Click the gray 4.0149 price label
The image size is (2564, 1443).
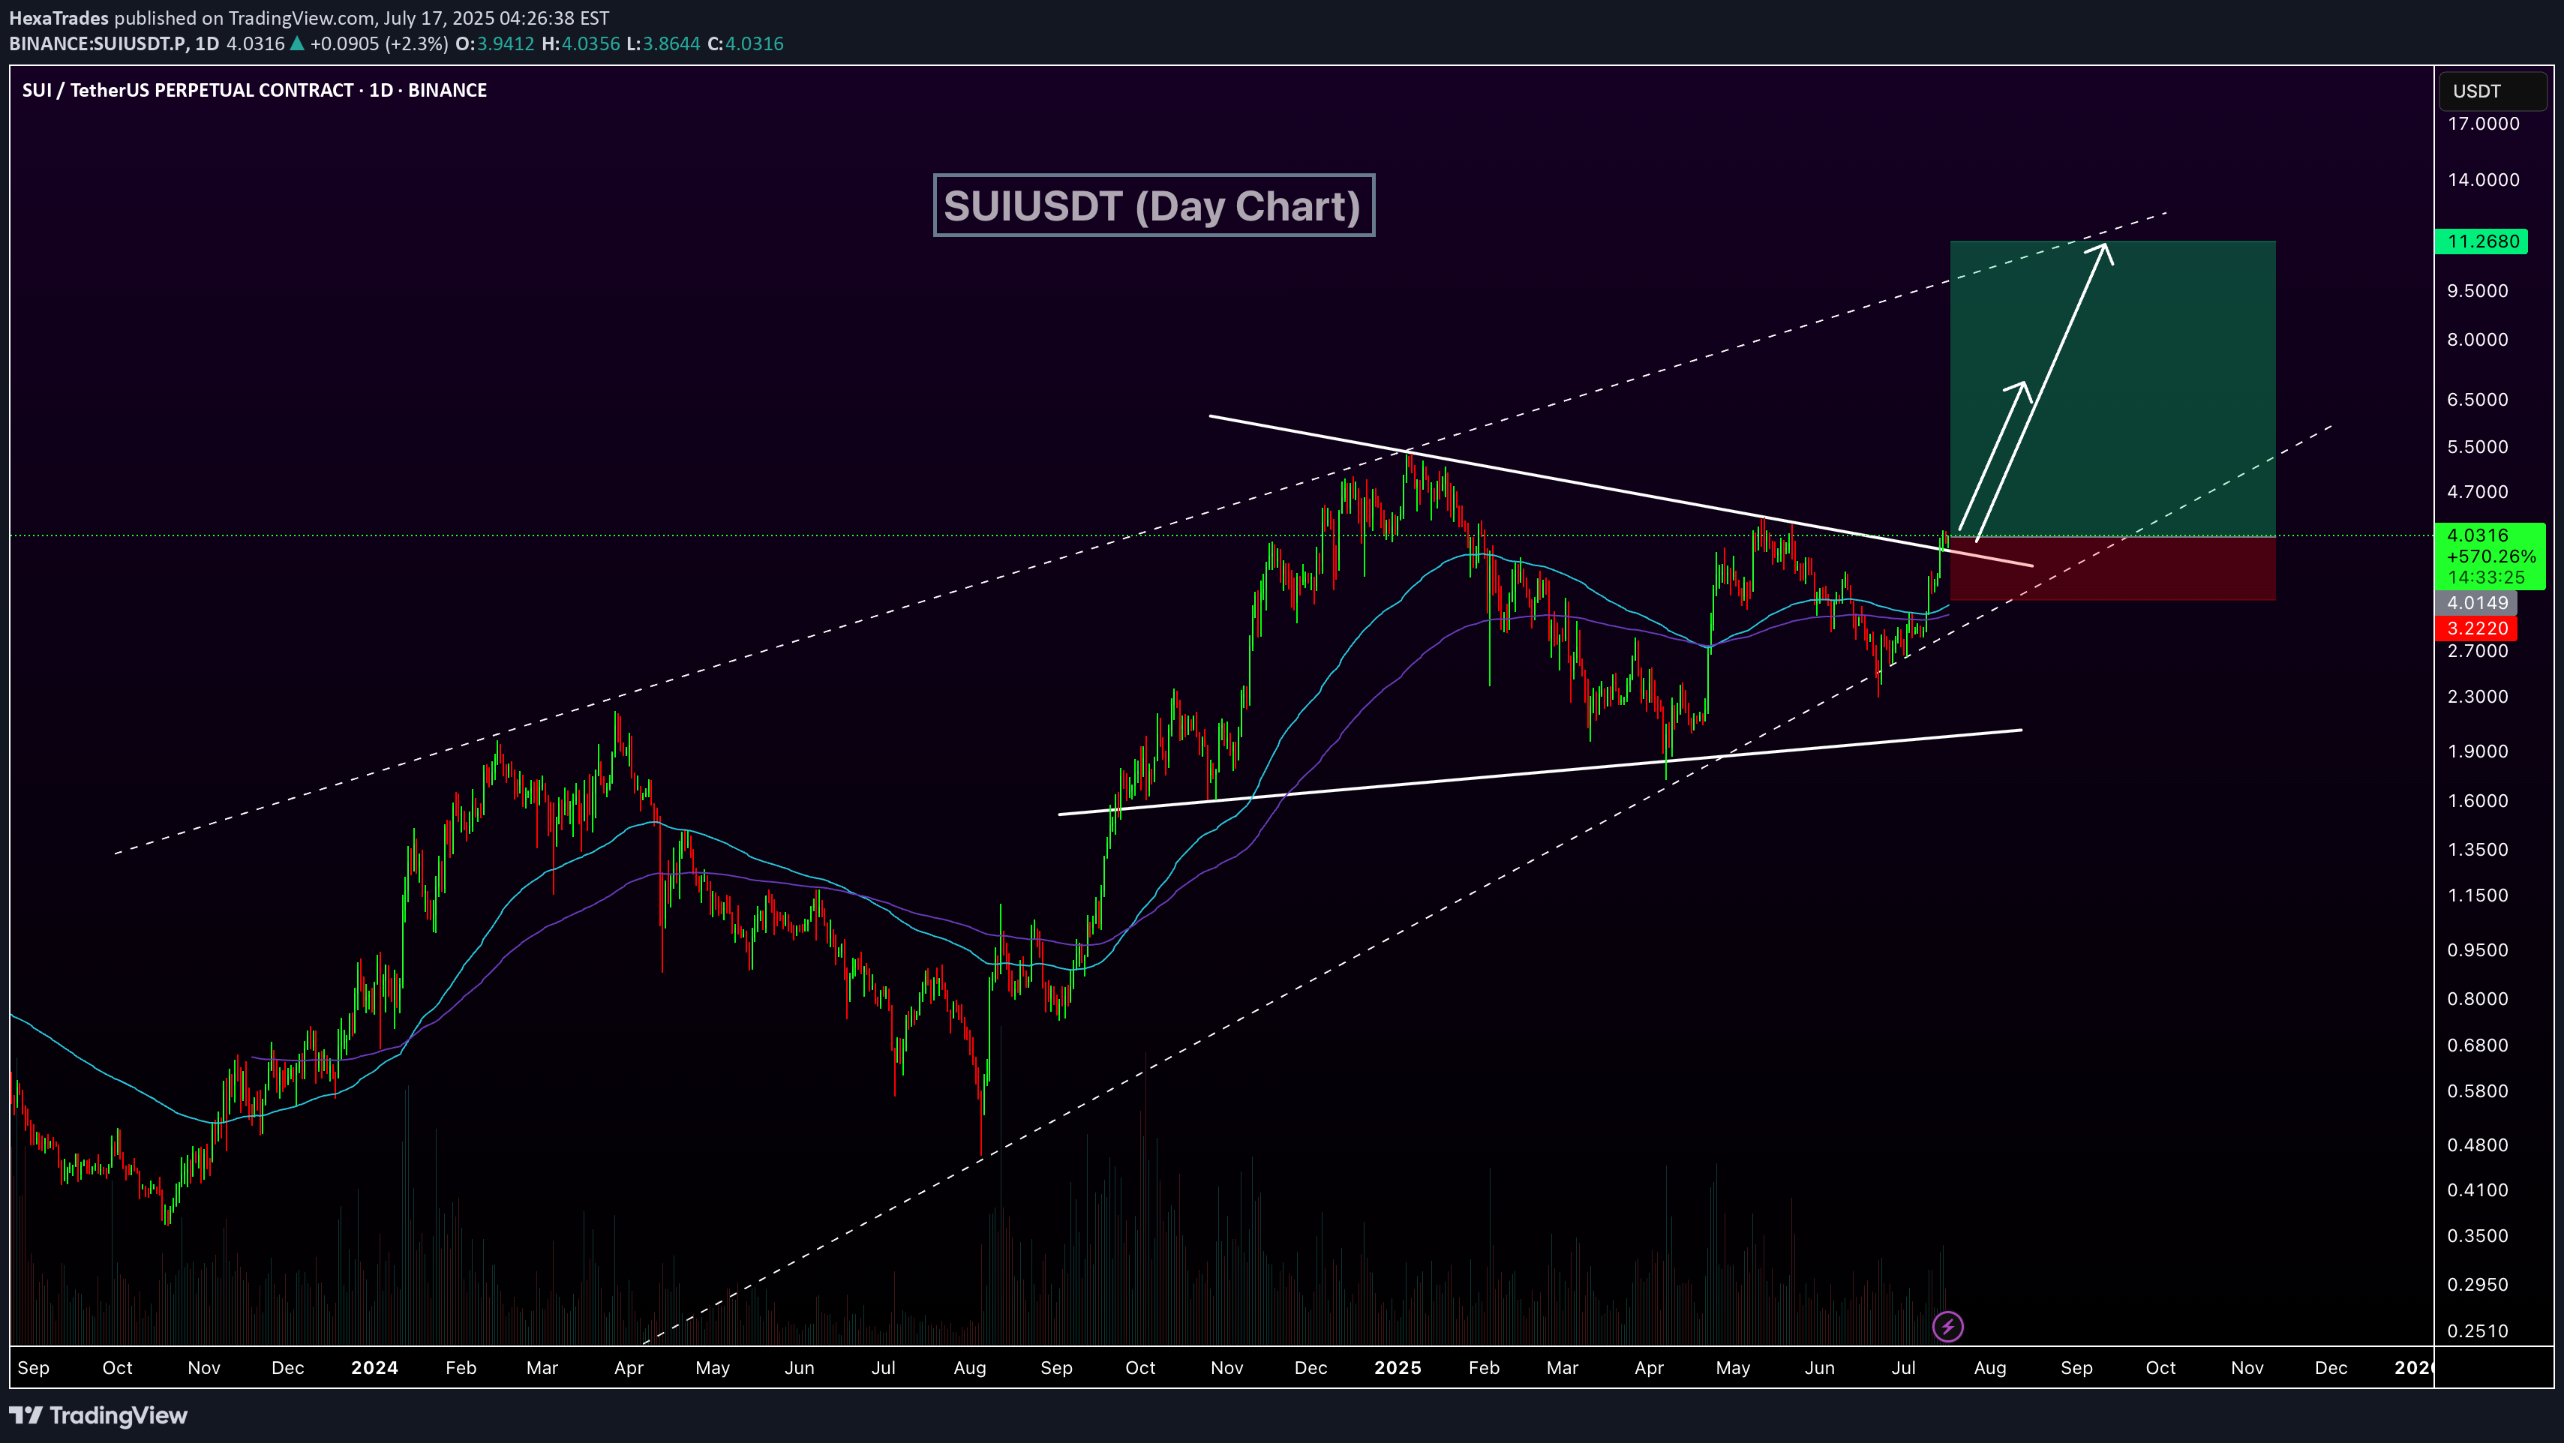point(2476,602)
